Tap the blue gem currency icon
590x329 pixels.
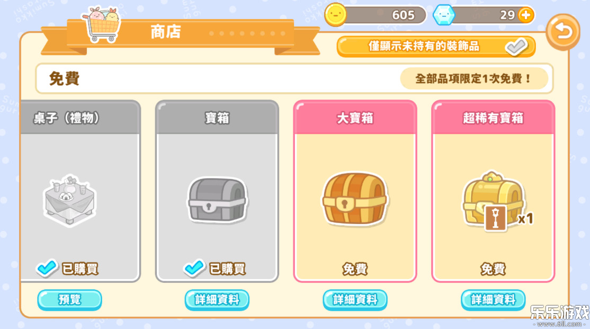click(x=444, y=15)
